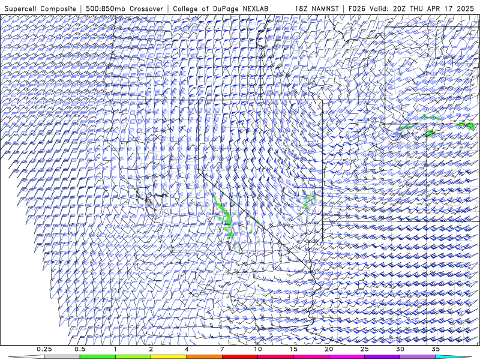Click the '35' colorbar tick label
This screenshot has width=480, height=360.
[x=436, y=349]
